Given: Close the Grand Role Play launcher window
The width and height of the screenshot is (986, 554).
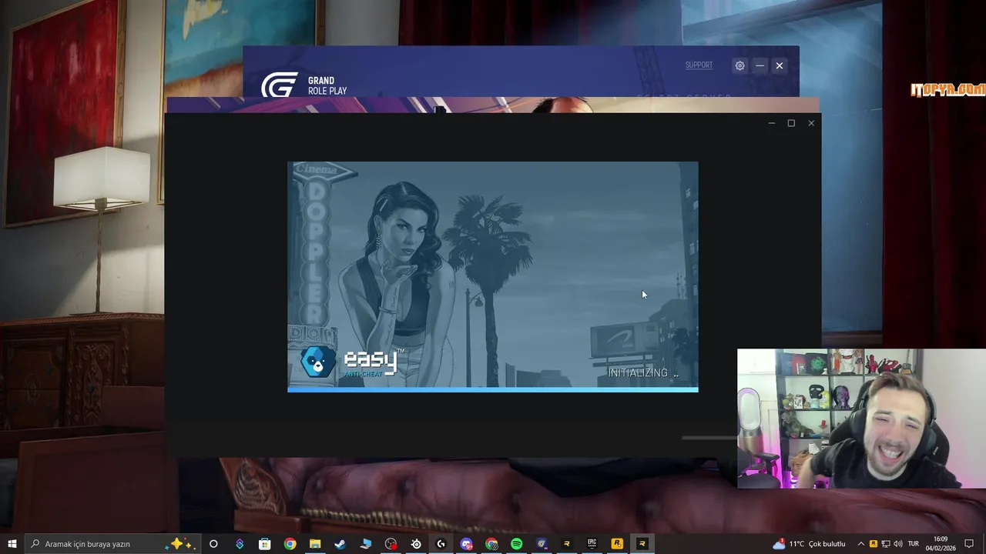Looking at the screenshot, I should [780, 65].
